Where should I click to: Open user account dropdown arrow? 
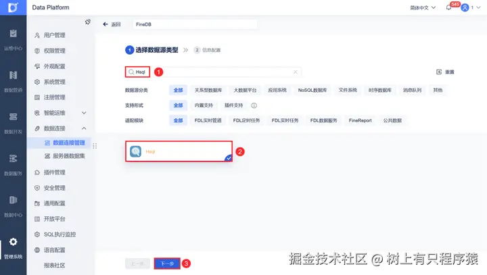478,7
